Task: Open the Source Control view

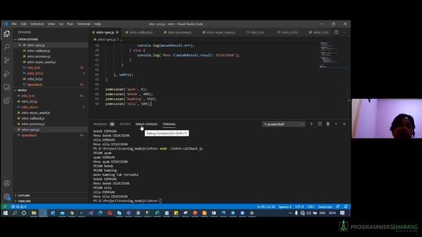Action: tap(7, 60)
